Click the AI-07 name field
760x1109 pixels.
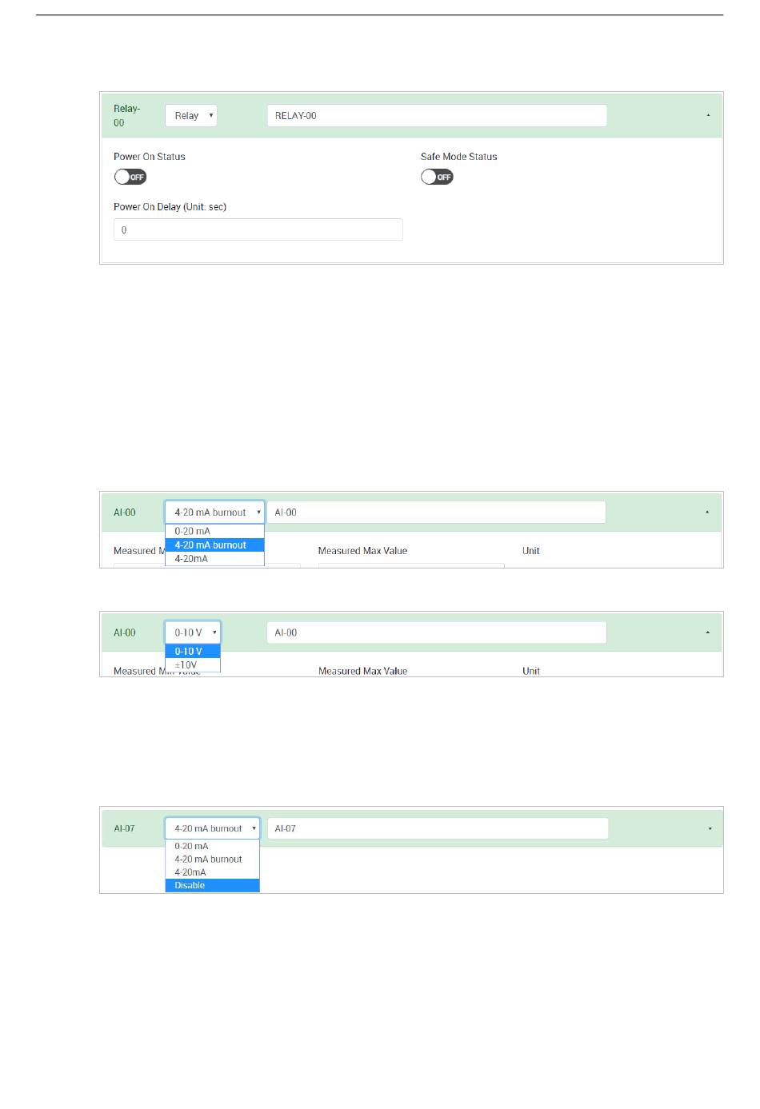tap(438, 828)
